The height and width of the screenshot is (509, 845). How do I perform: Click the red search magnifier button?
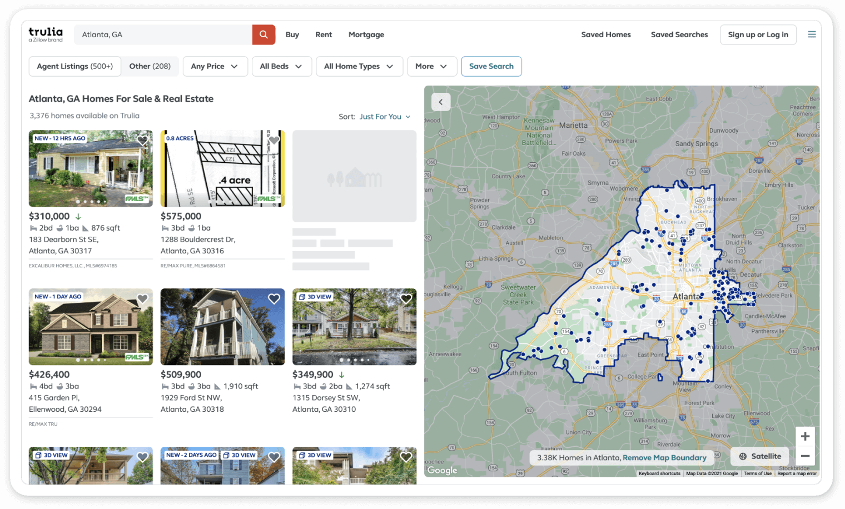(x=264, y=34)
